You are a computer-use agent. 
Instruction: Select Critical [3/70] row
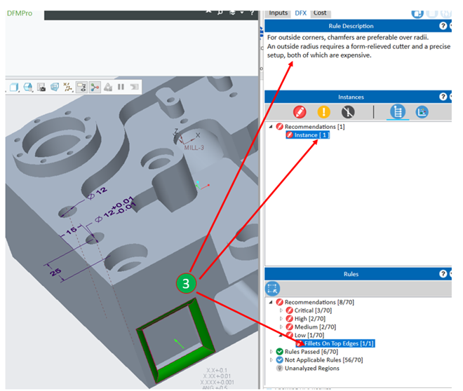coord(309,310)
